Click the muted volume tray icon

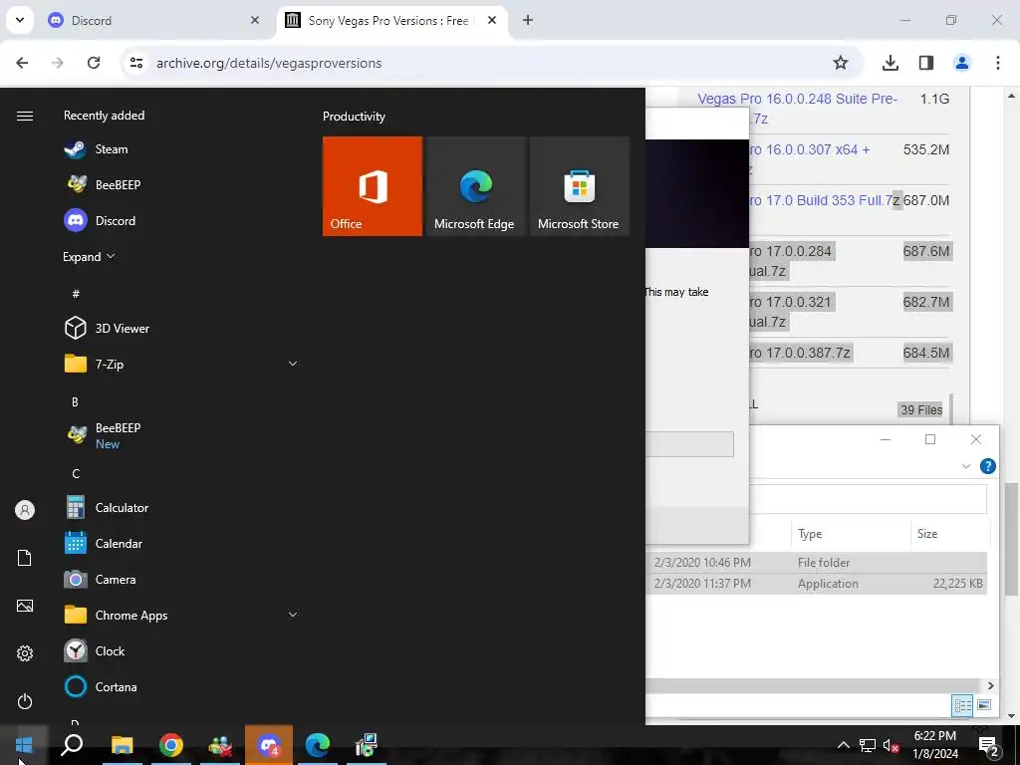[892, 745]
